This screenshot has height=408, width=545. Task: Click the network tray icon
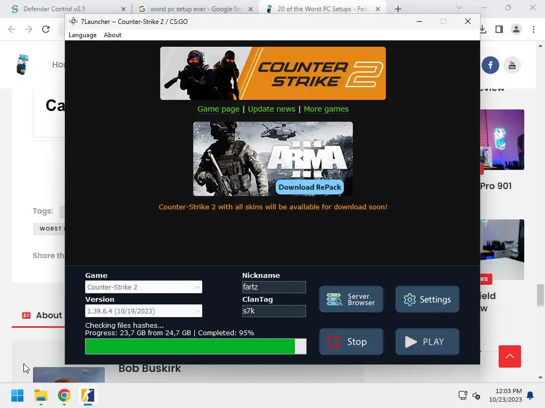click(x=463, y=395)
